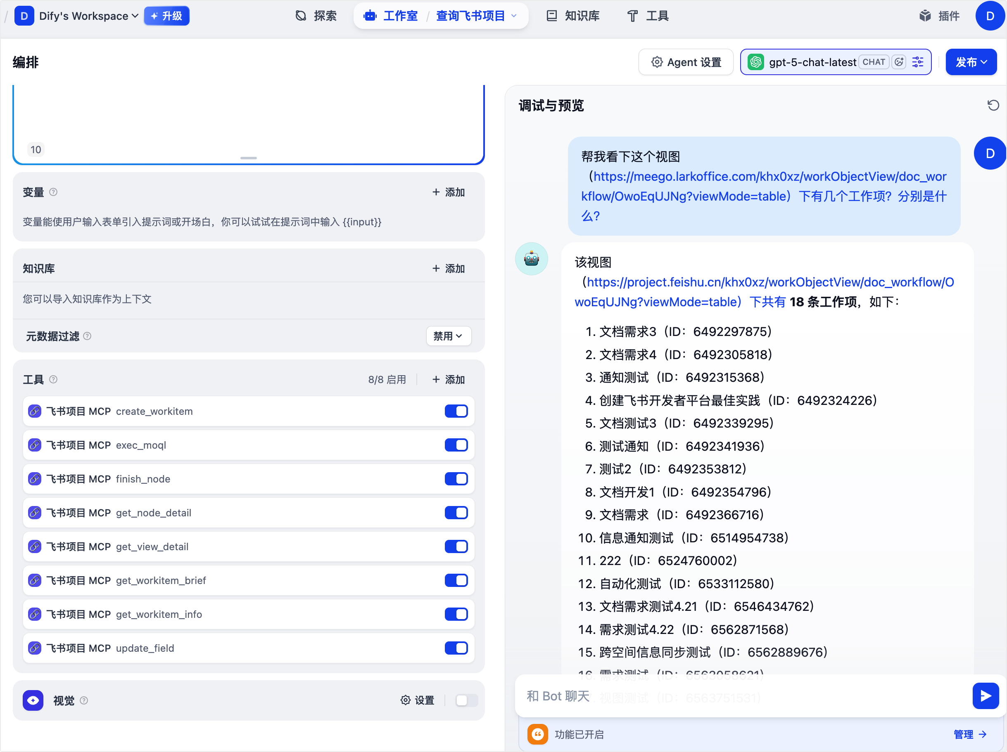This screenshot has height=752, width=1007.
Task: Click help icon next to 变量
Action: click(53, 192)
